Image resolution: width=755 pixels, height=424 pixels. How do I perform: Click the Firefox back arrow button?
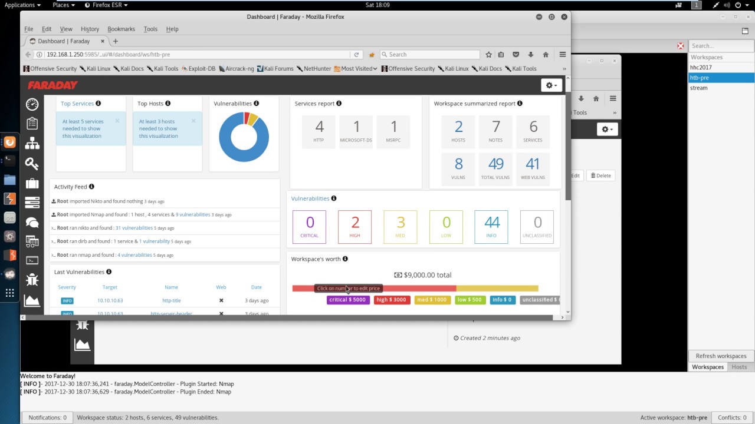28,54
